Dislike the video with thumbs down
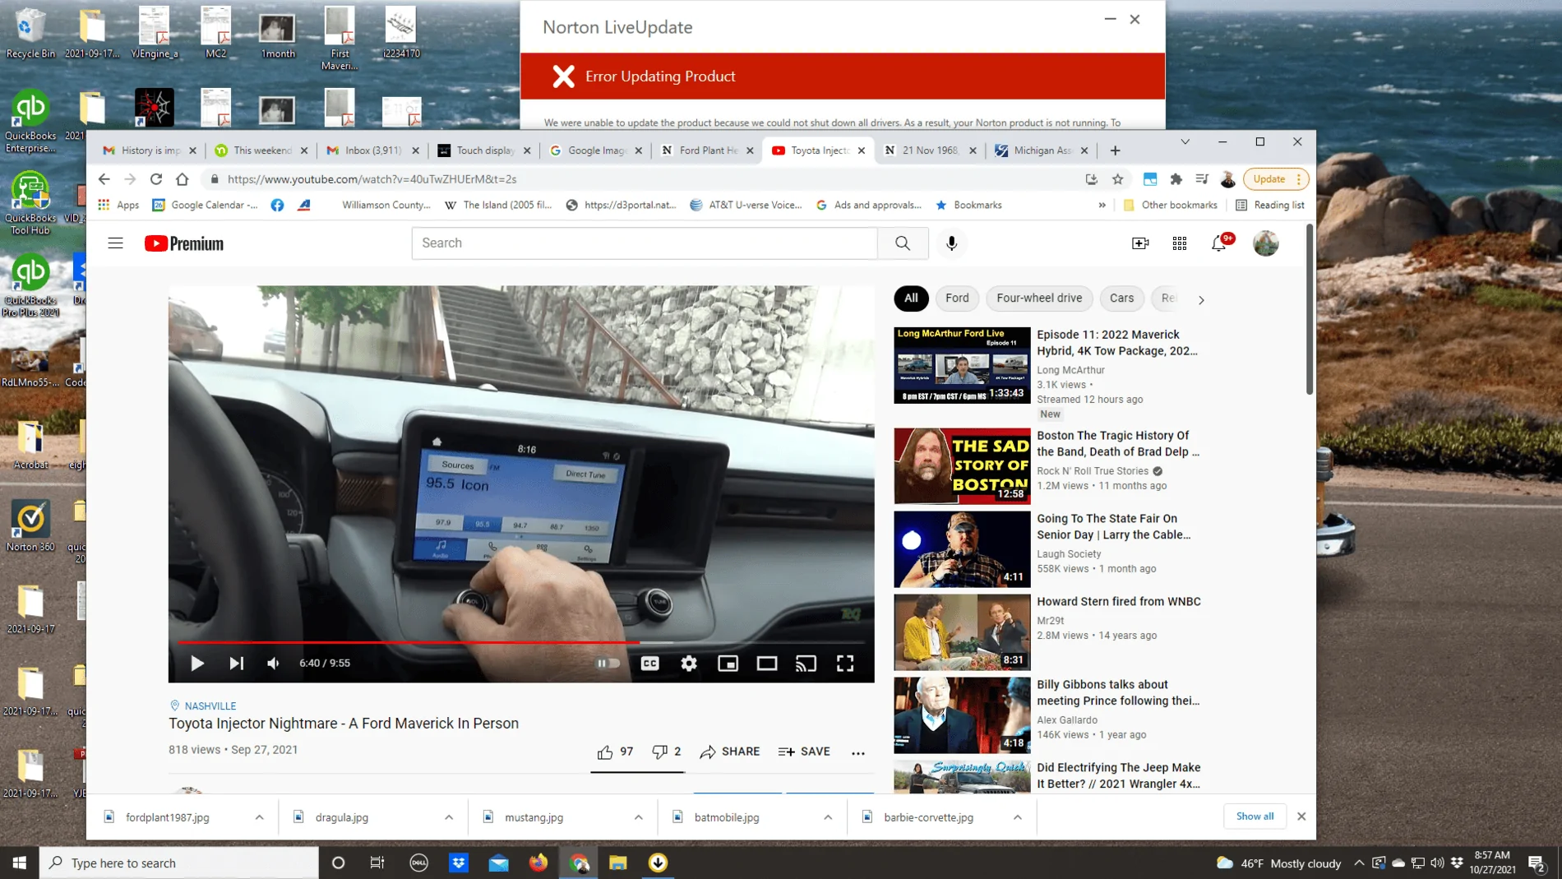Image resolution: width=1562 pixels, height=879 pixels. [667, 752]
